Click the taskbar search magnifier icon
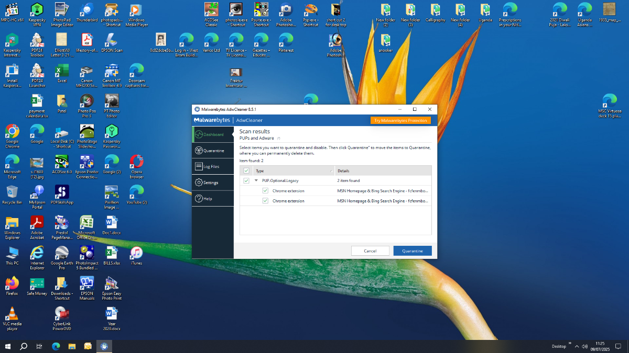Screen dimensions: 629x353 [24, 346]
